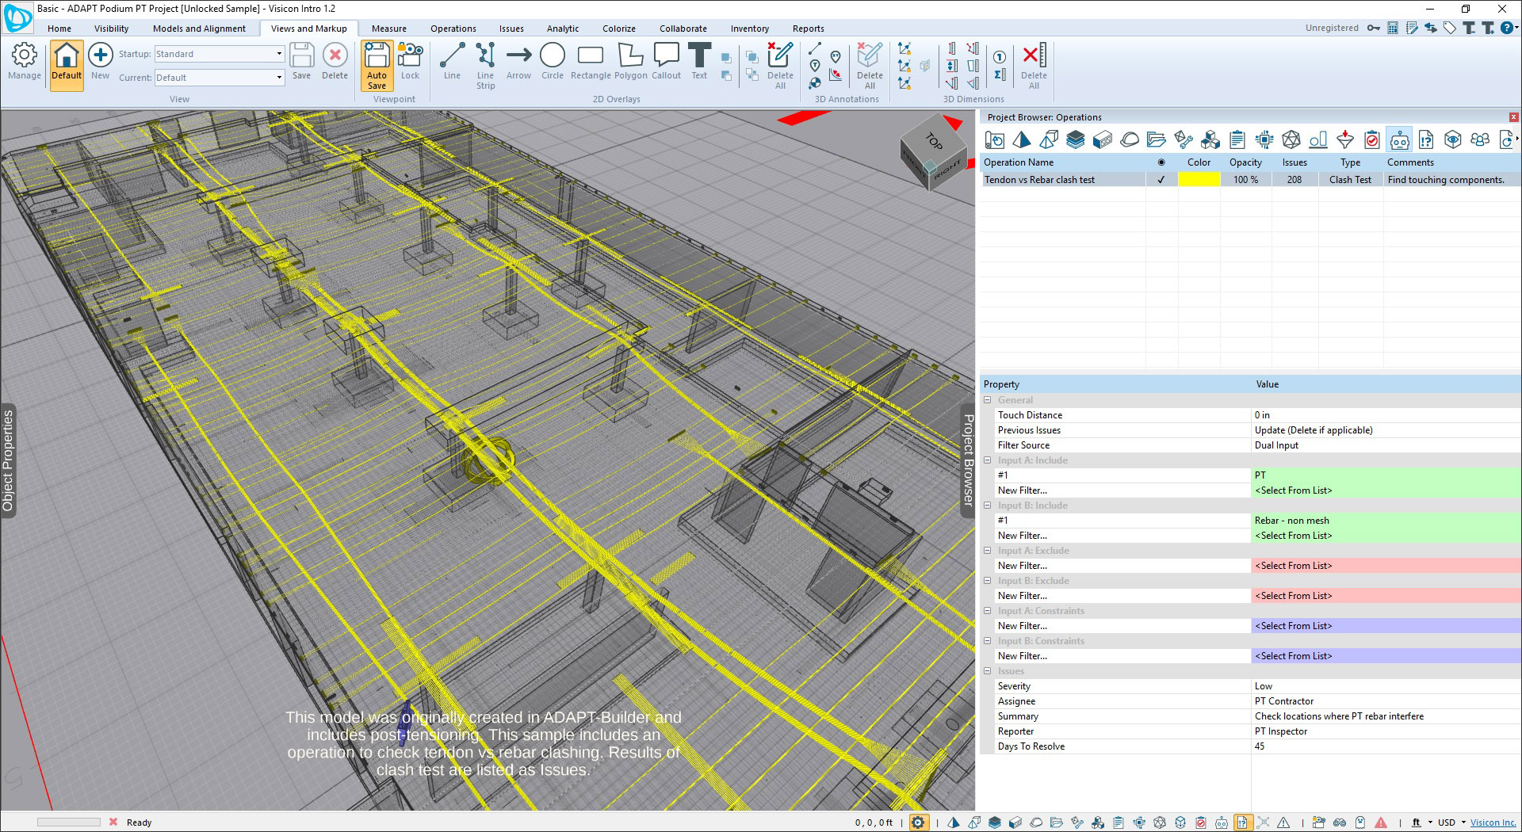
Task: Click the 100 % opacity cell
Action: (x=1245, y=180)
